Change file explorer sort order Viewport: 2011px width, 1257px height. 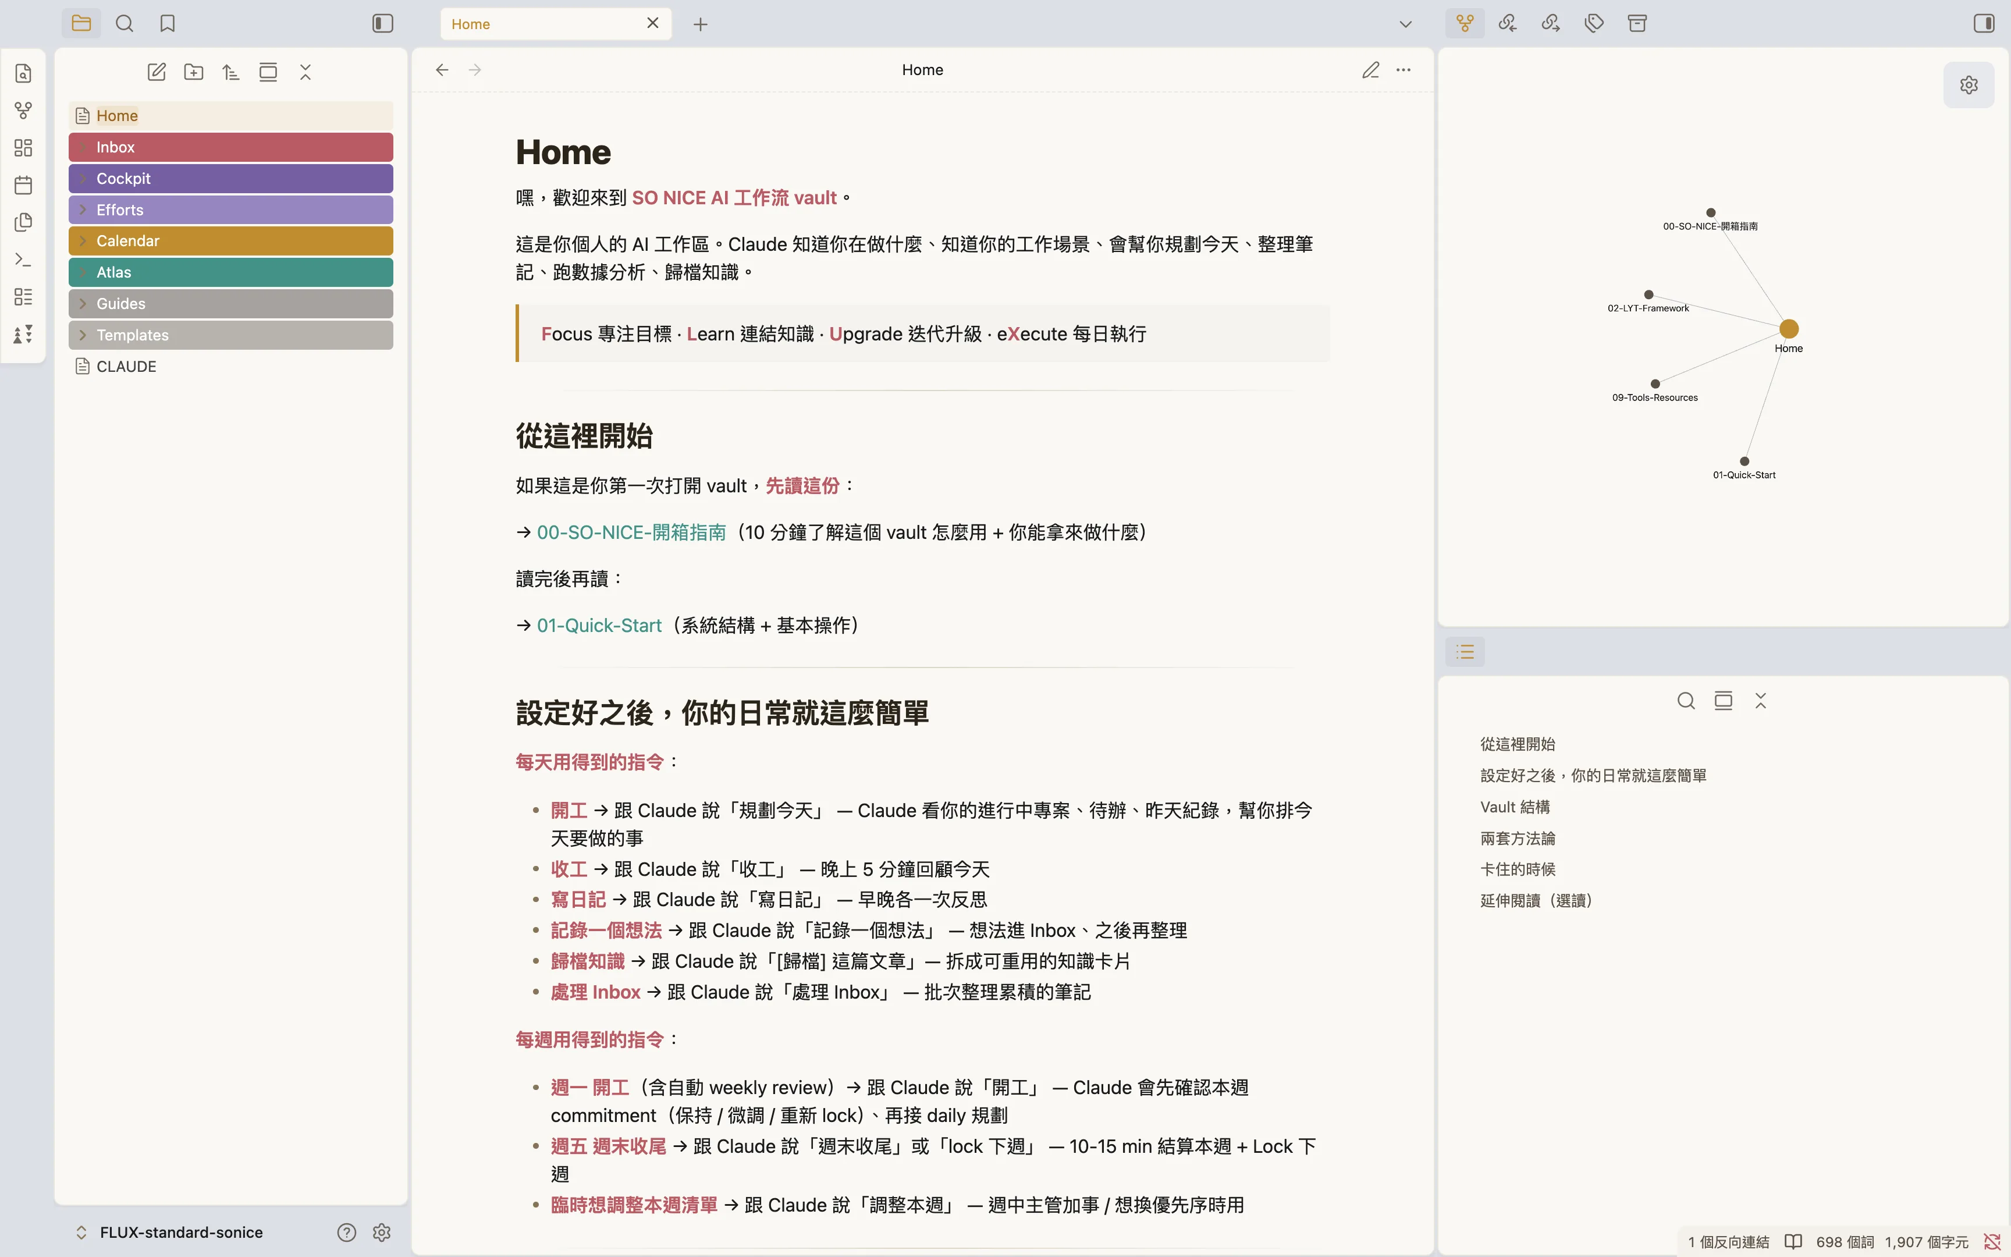(x=231, y=72)
